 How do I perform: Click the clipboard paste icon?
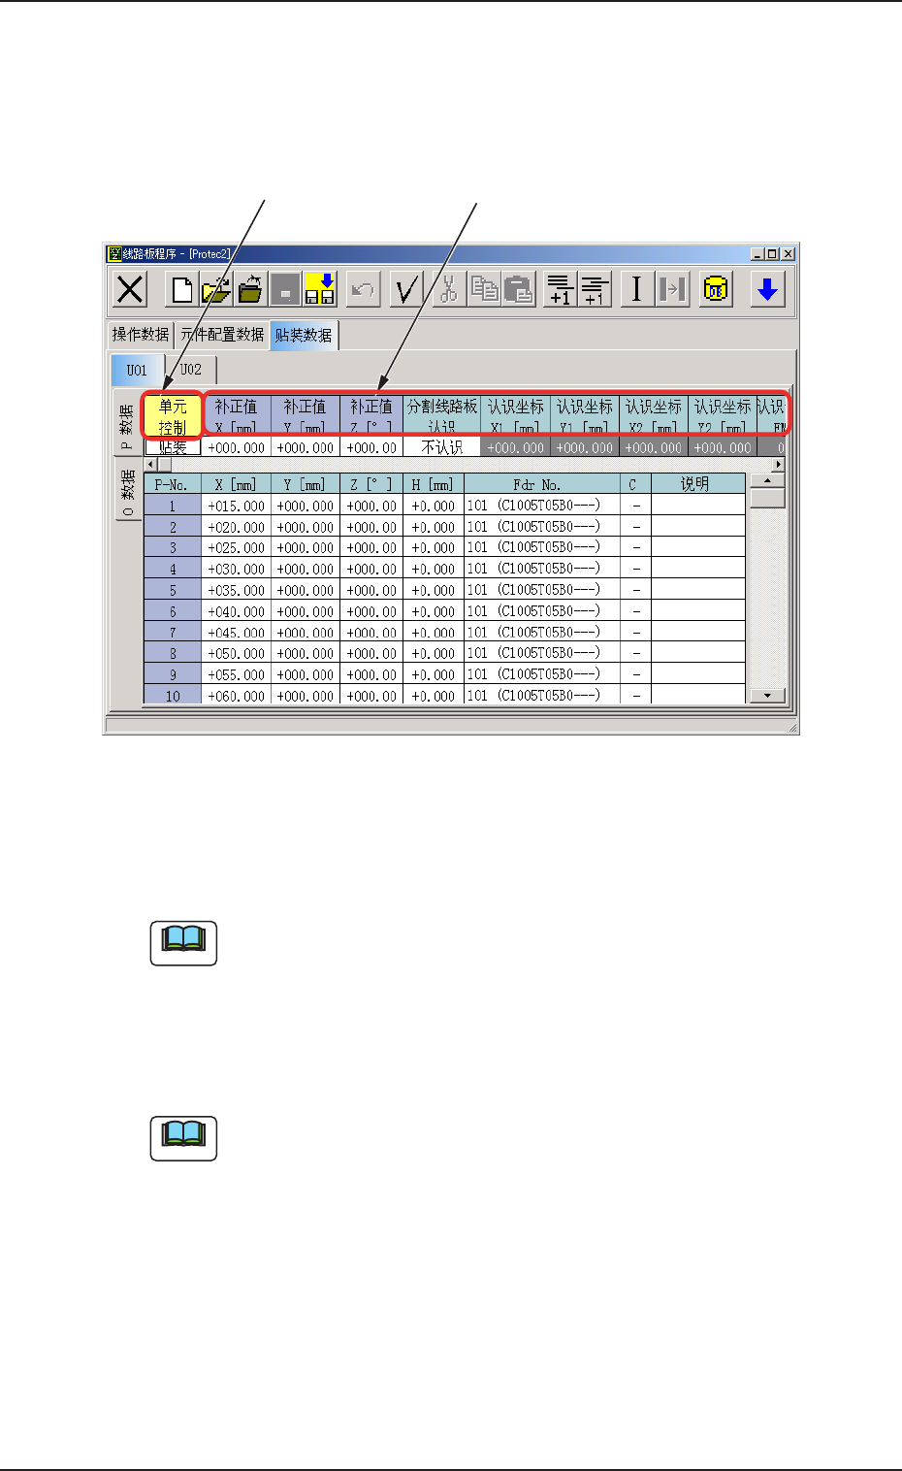518,289
